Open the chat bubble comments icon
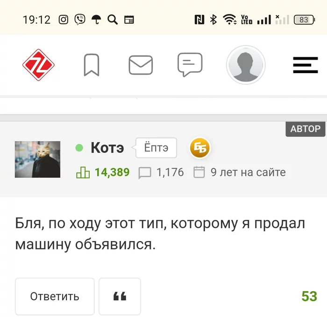This screenshot has width=327, height=317. tap(190, 65)
